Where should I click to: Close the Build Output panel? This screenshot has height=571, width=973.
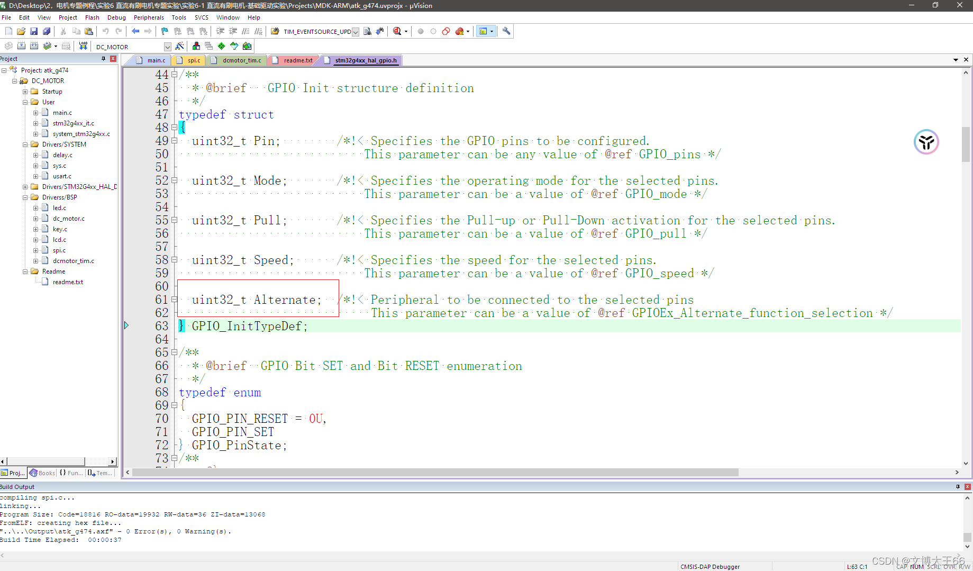pyautogui.click(x=967, y=486)
